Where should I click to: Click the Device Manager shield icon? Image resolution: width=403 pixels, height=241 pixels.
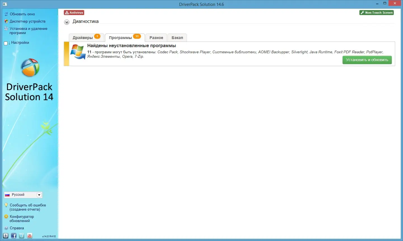point(6,21)
